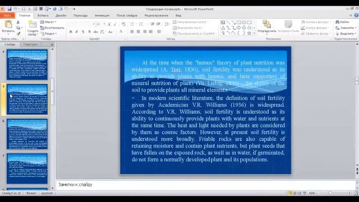
Task: Clear all formatting eraser icon
Action: click(x=123, y=24)
